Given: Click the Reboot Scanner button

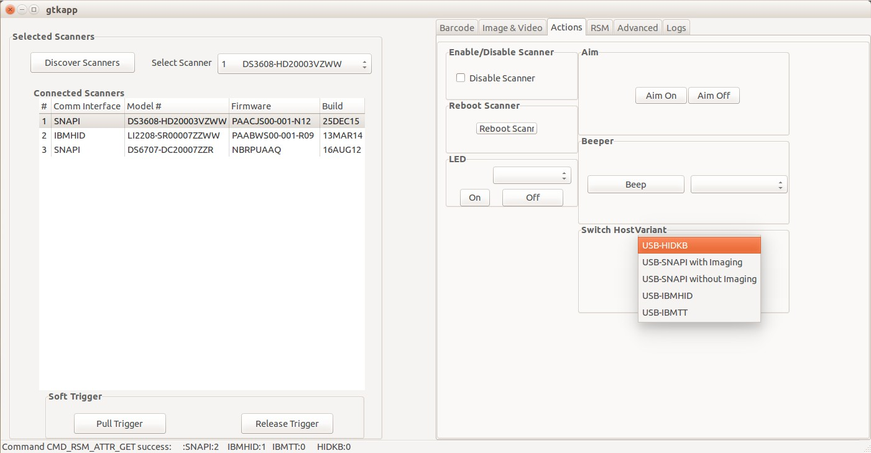Looking at the screenshot, I should coord(506,128).
